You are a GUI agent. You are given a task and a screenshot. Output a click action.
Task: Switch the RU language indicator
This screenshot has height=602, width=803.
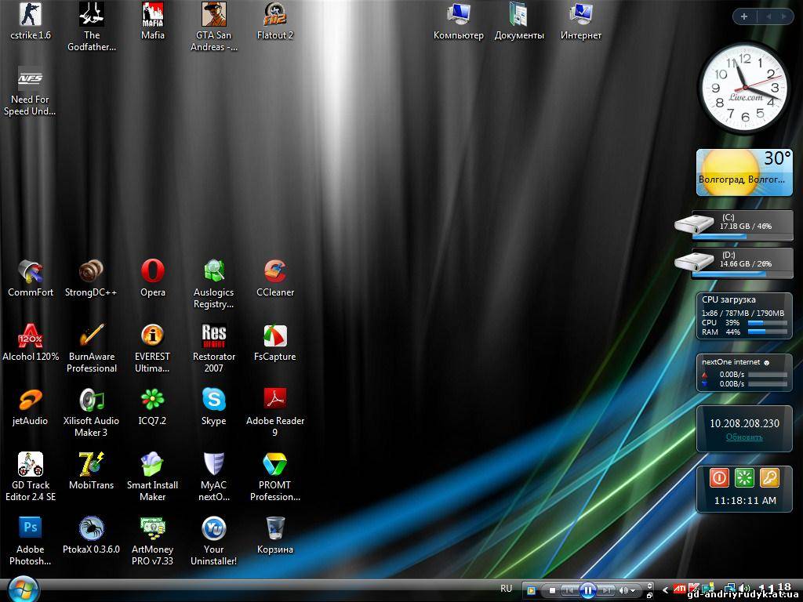point(506,589)
